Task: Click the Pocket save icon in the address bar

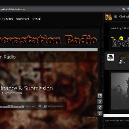Action: click(x=124, y=9)
